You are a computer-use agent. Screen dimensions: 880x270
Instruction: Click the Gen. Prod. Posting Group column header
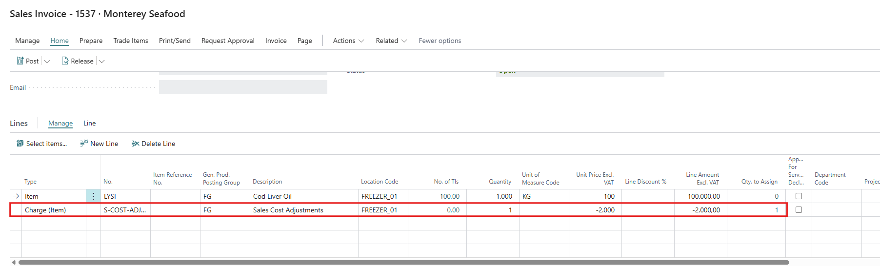pyautogui.click(x=221, y=178)
